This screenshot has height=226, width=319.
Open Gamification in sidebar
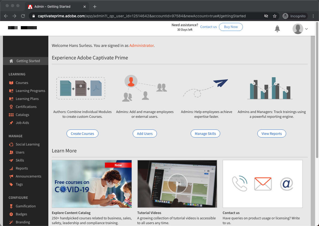[x=26, y=206]
